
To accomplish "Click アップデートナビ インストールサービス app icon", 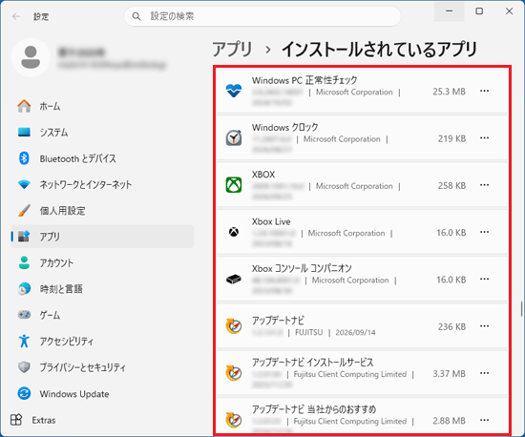I will click(234, 373).
